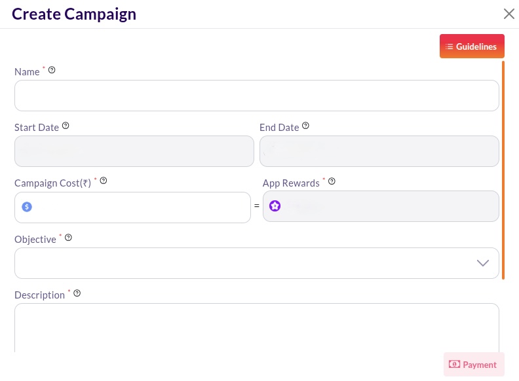Click the Campaign Cost input box

click(139, 207)
